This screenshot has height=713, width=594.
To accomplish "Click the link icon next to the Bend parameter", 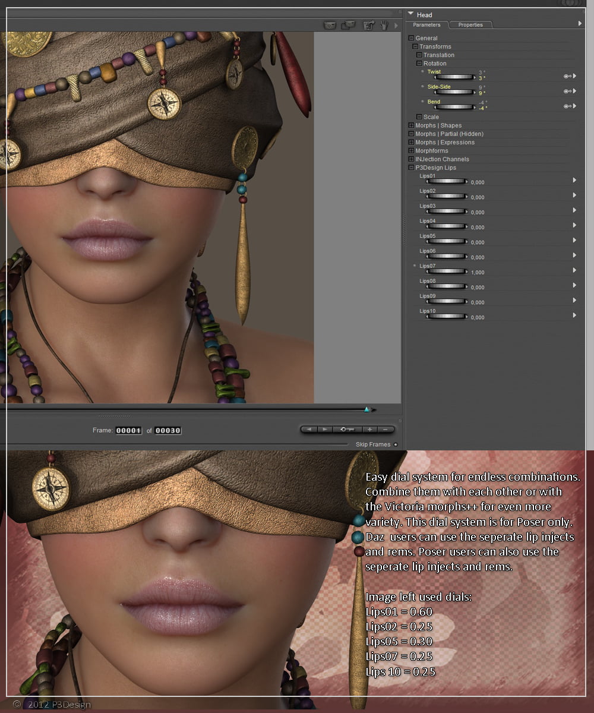I will pos(567,106).
